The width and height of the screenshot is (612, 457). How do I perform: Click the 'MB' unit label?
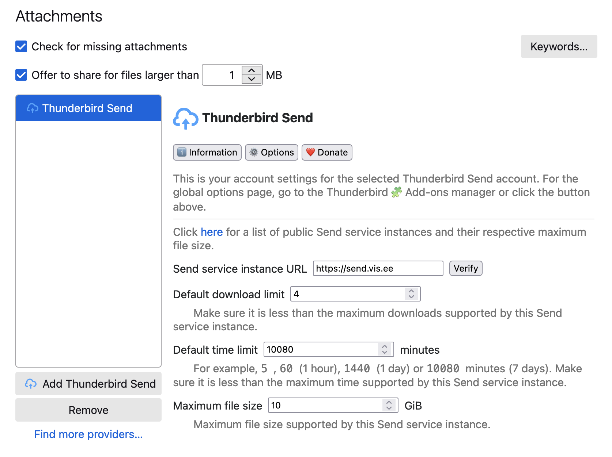274,75
